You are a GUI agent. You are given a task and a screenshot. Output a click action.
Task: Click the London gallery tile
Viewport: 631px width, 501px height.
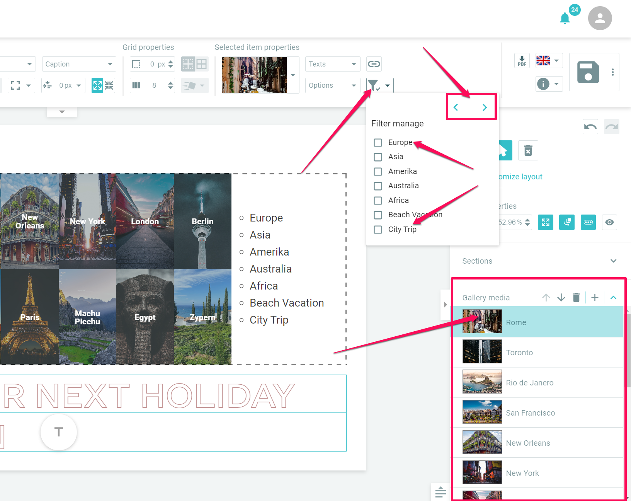(145, 221)
